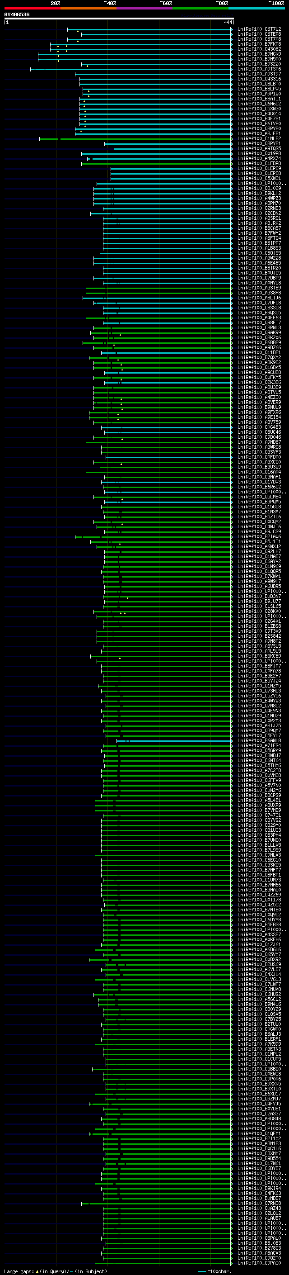Viewport: 289px width, 1275px height.
Task: Open hit UniRef100_C6T7W2
Action: click(x=259, y=29)
